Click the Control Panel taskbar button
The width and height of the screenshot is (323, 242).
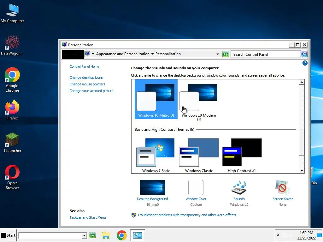[137, 235]
